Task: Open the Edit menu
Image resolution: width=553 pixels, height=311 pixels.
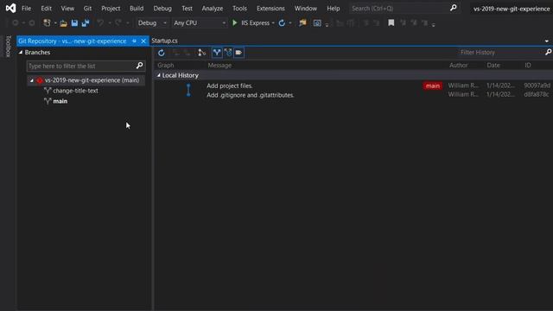Action: (46, 8)
